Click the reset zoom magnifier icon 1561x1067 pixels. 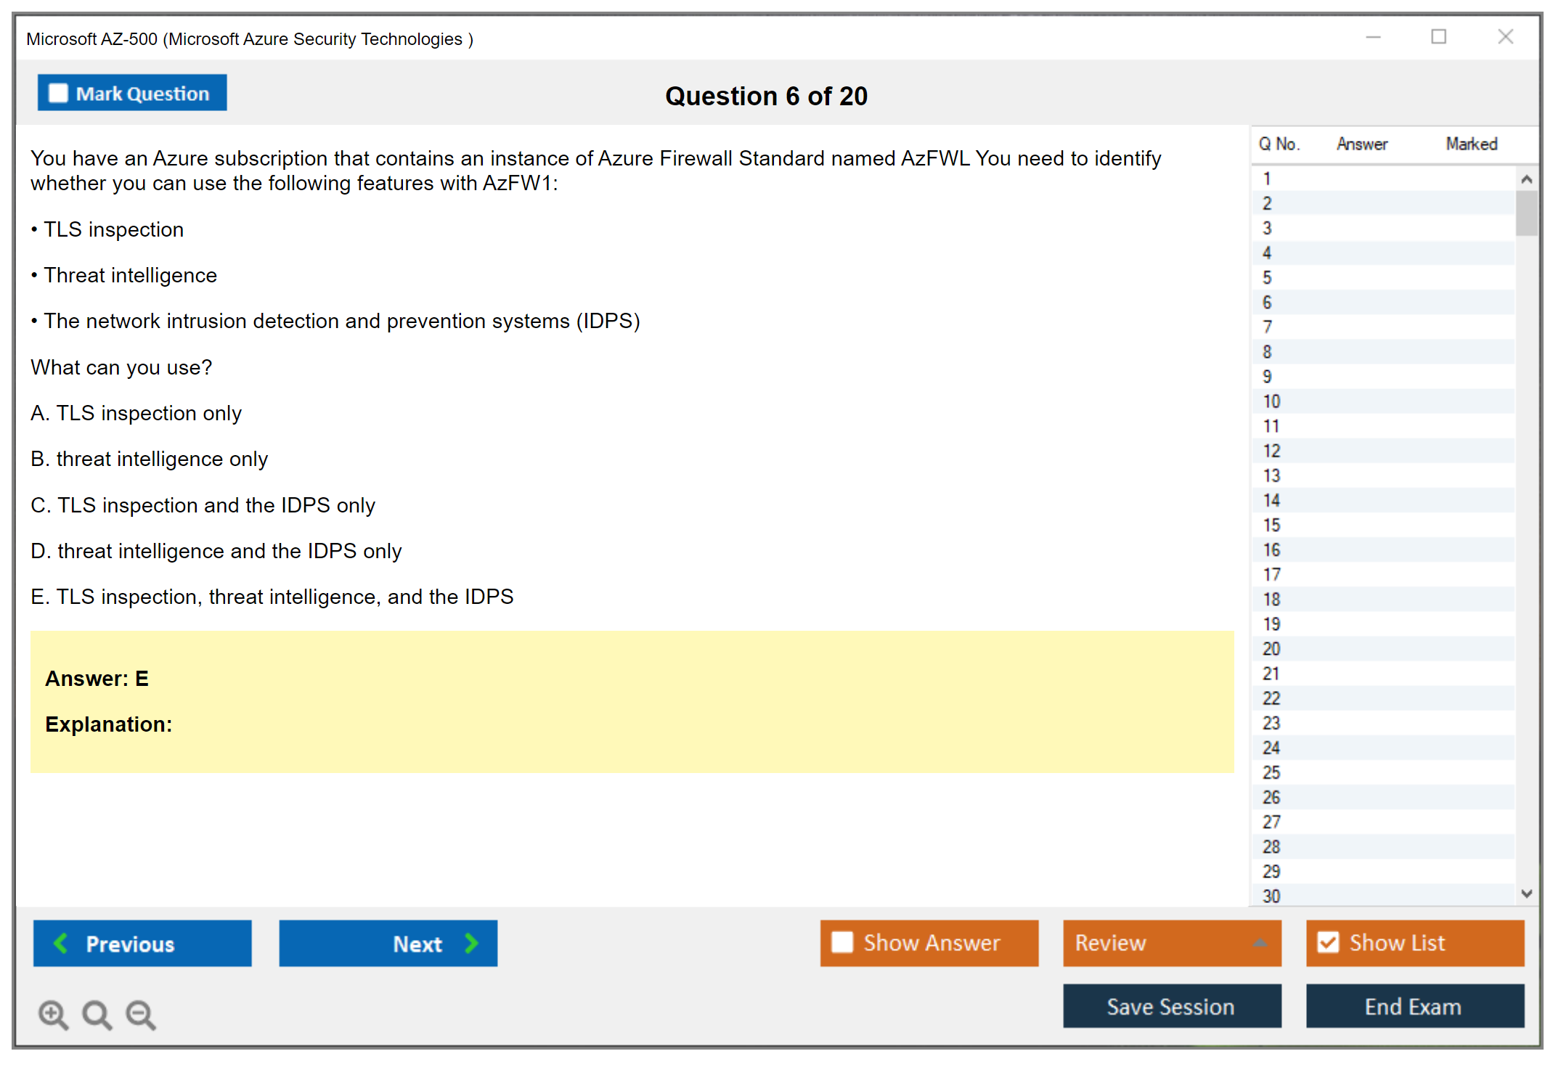[97, 1014]
